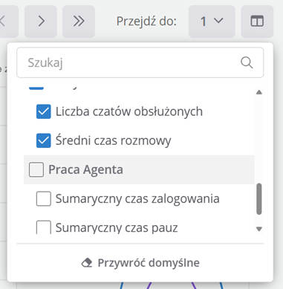Click the search magnifier icon
Viewport: 283px width, 289px height.
247,62
